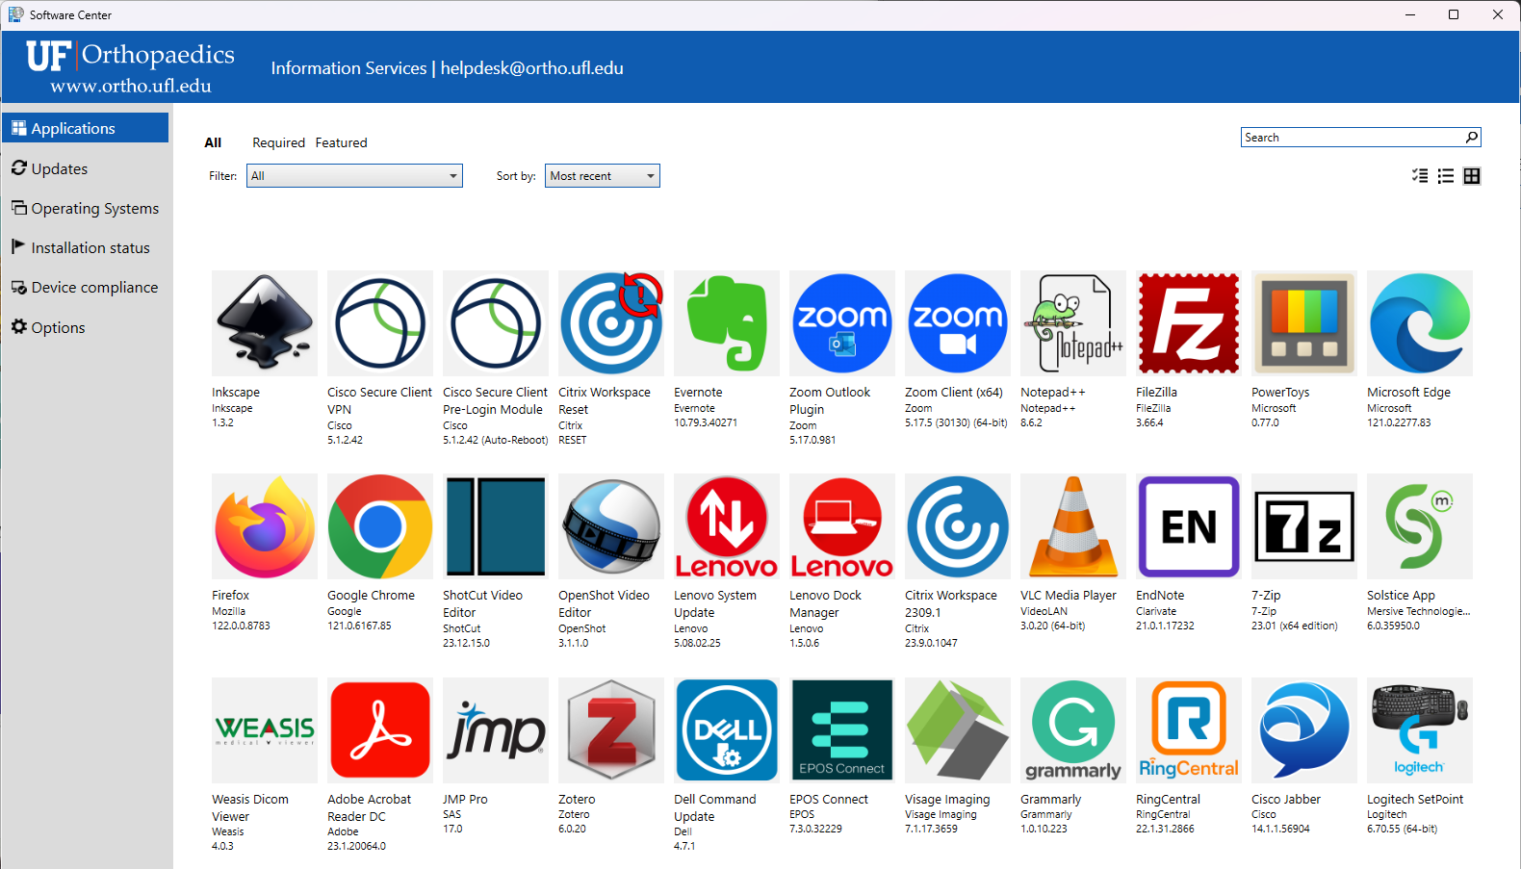
Task: Click into the Search field
Action: (x=1353, y=138)
